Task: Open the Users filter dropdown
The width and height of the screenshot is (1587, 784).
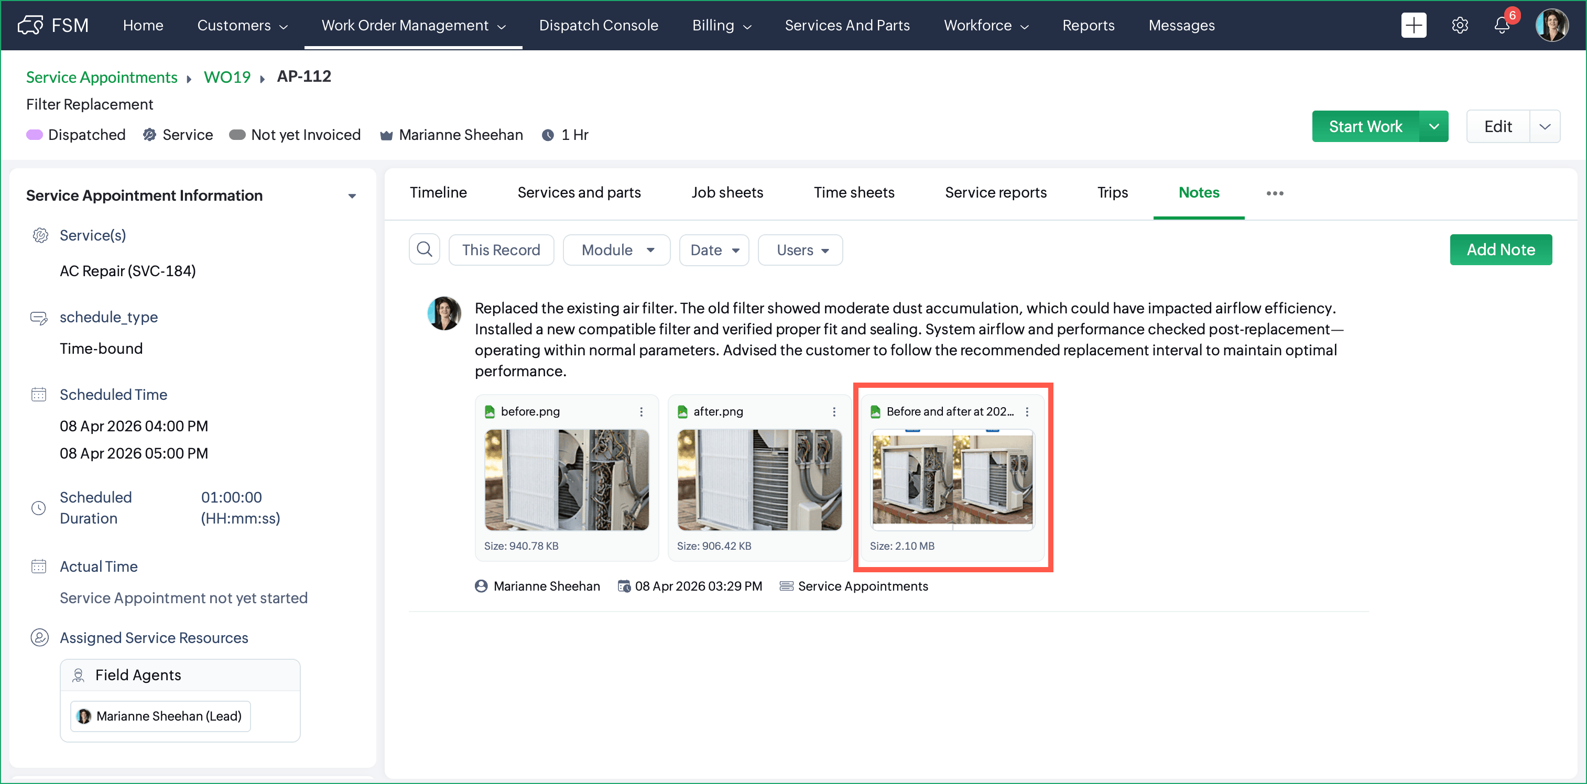Action: (x=800, y=250)
